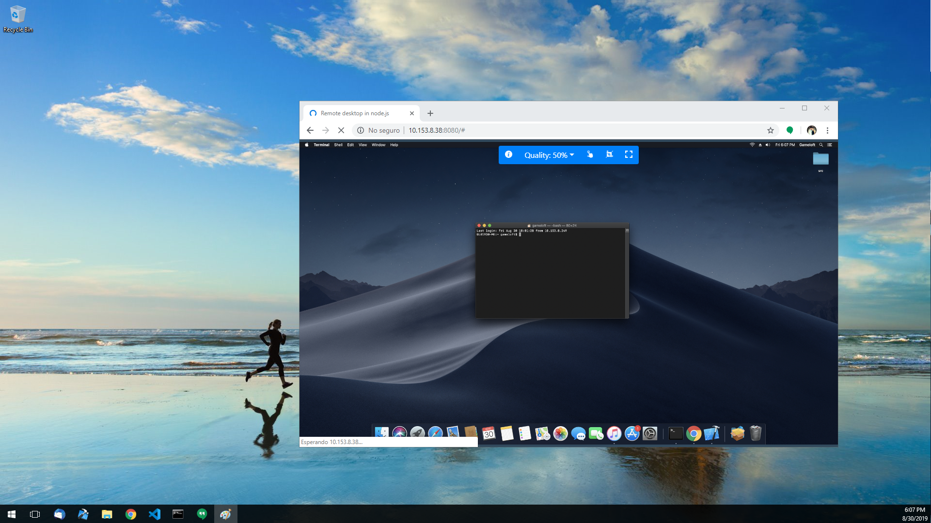Click the remote Spotlight search icon

point(821,145)
